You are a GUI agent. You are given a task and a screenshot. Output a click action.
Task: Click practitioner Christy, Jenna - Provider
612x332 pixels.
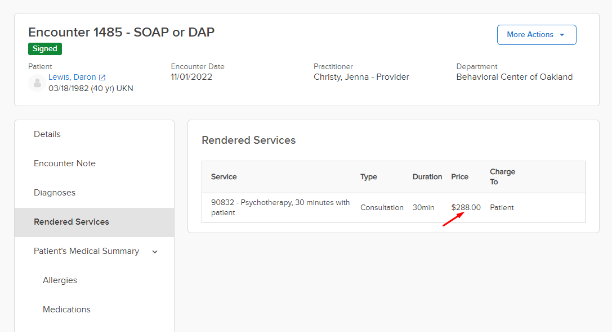pos(361,77)
